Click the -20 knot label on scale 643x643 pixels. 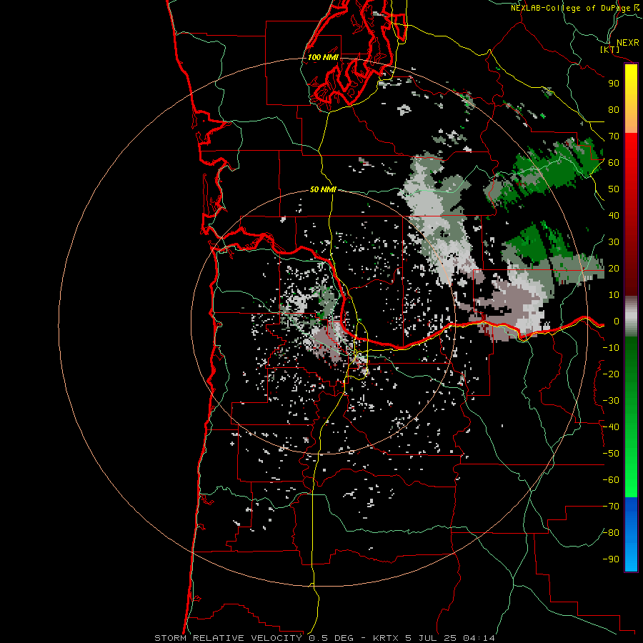[611, 374]
